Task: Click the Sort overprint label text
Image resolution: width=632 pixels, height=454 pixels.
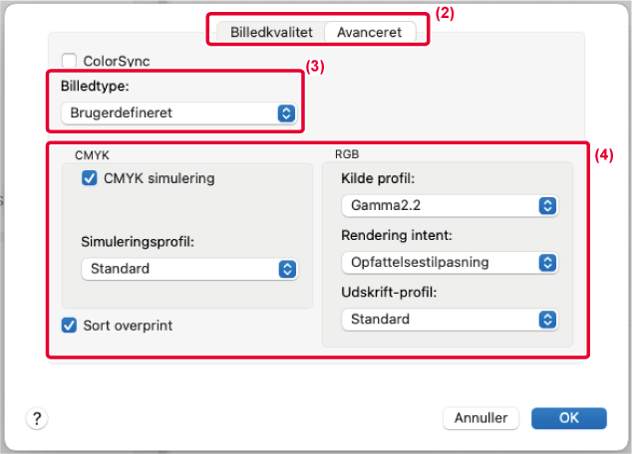Action: (x=126, y=325)
